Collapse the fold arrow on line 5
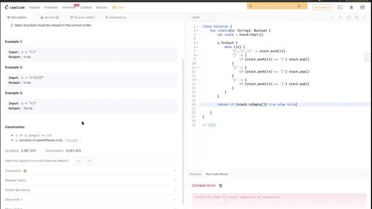 197,43
